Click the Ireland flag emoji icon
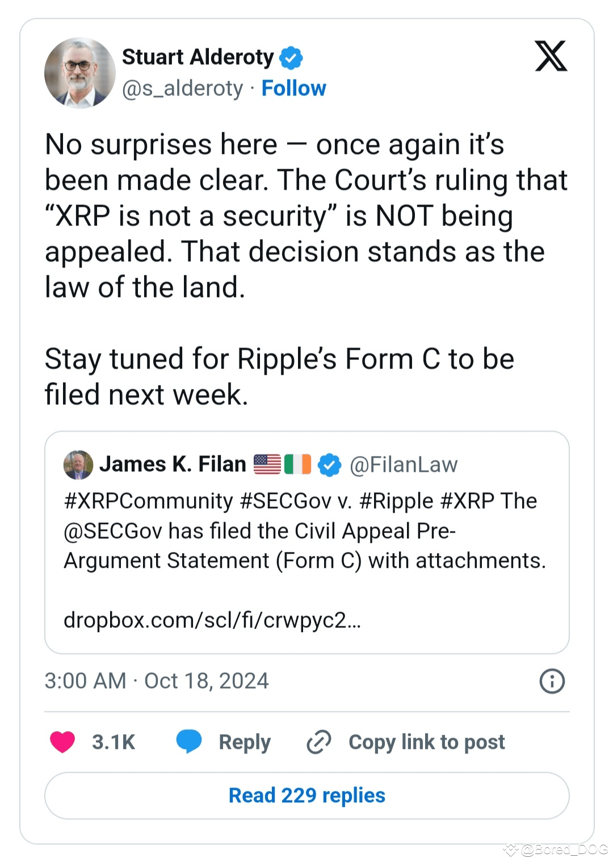Image resolution: width=613 pixels, height=862 pixels. click(297, 465)
